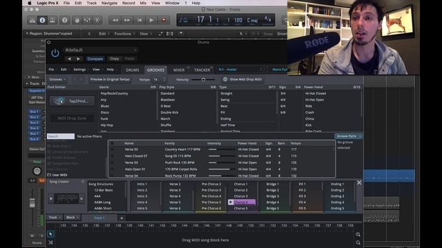Switch to the TRACKER tab

[202, 70]
